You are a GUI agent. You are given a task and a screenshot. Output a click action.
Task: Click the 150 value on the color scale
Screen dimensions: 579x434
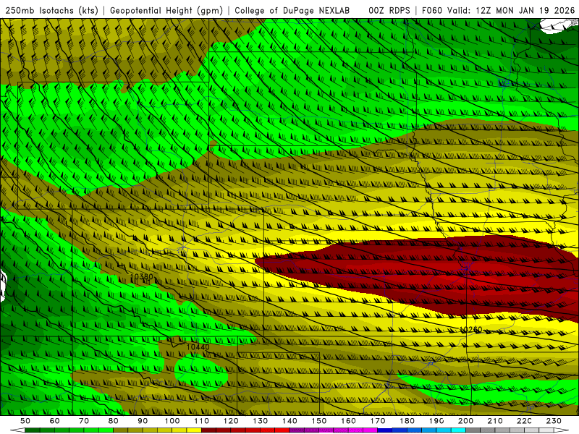point(318,421)
